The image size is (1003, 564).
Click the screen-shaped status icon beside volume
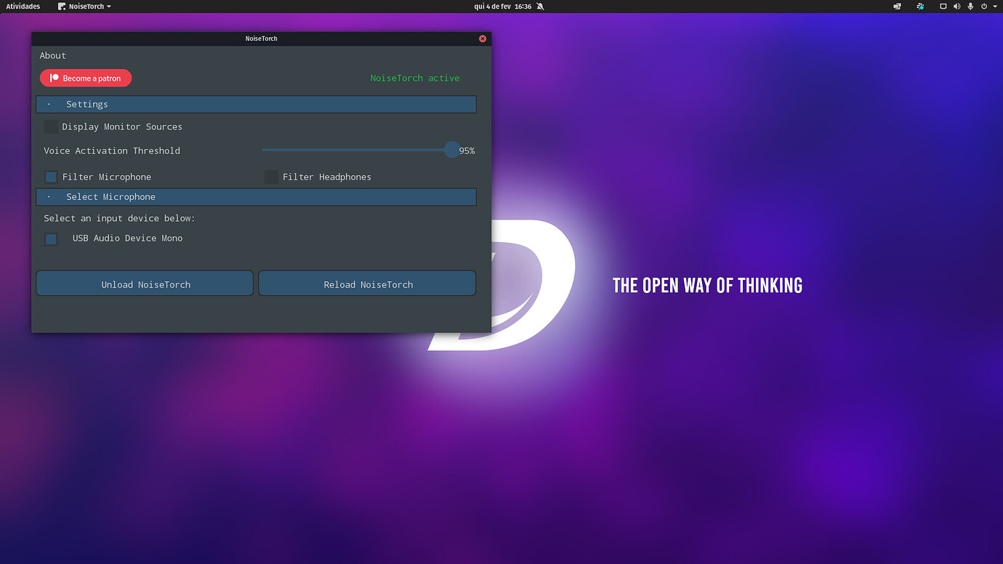click(x=943, y=7)
